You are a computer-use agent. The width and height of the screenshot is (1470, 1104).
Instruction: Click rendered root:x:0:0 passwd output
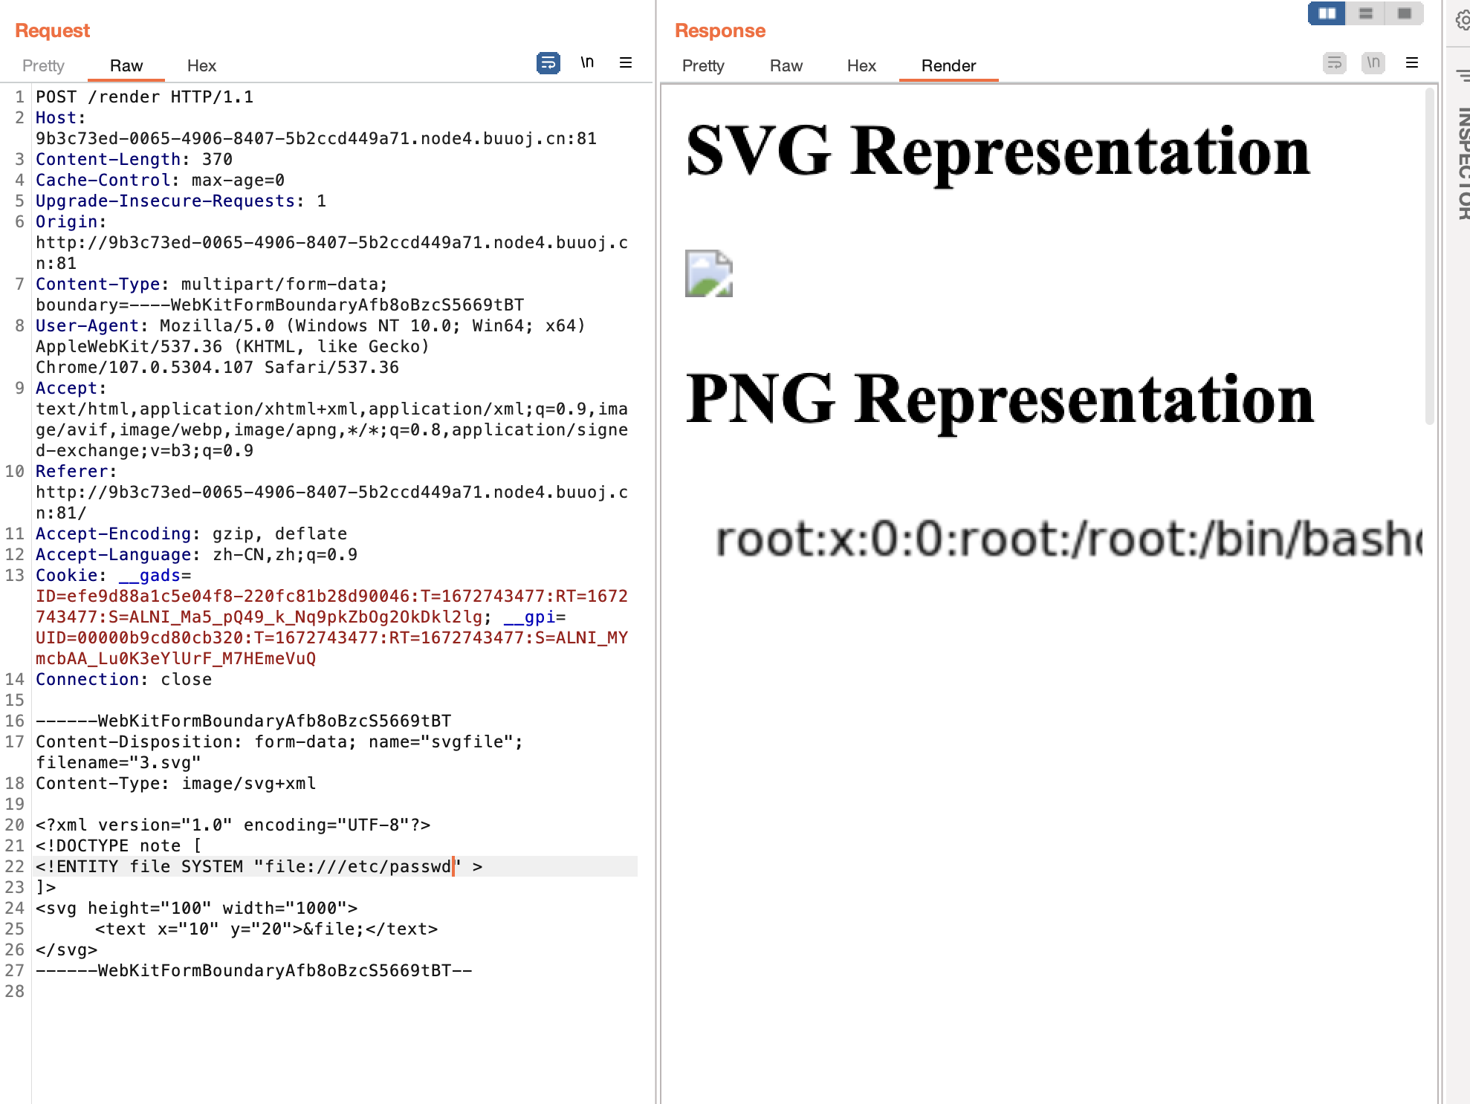(x=1068, y=539)
